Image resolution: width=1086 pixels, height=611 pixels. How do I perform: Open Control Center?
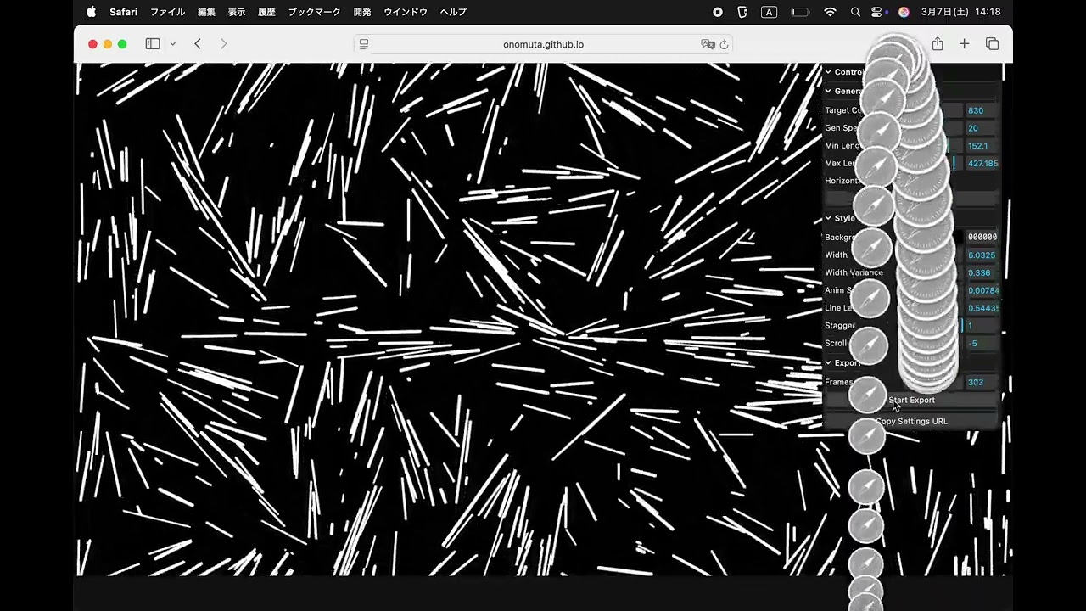[878, 12]
